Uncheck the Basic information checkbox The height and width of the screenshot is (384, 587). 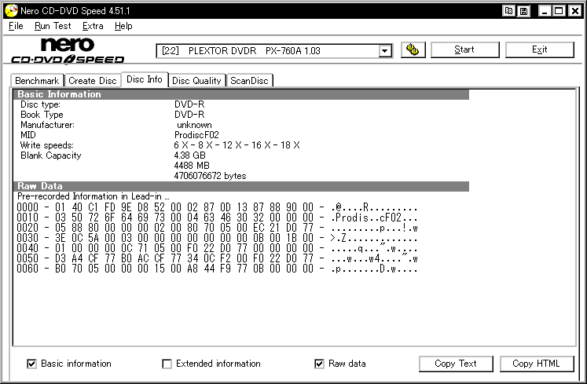tap(31, 364)
